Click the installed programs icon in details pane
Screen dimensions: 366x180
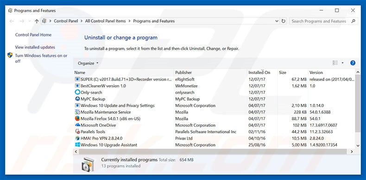point(88,165)
